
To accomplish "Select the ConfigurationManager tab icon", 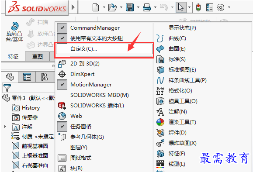I will pos(44,77).
